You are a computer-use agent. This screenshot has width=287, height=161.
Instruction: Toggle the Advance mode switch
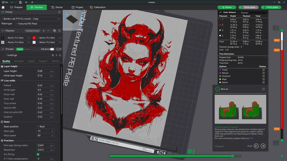52,49
